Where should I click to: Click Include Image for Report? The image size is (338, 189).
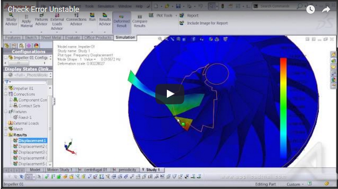pos(204,23)
